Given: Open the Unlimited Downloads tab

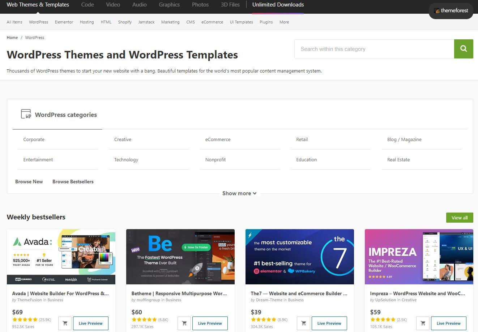Looking at the screenshot, I should [x=278, y=5].
